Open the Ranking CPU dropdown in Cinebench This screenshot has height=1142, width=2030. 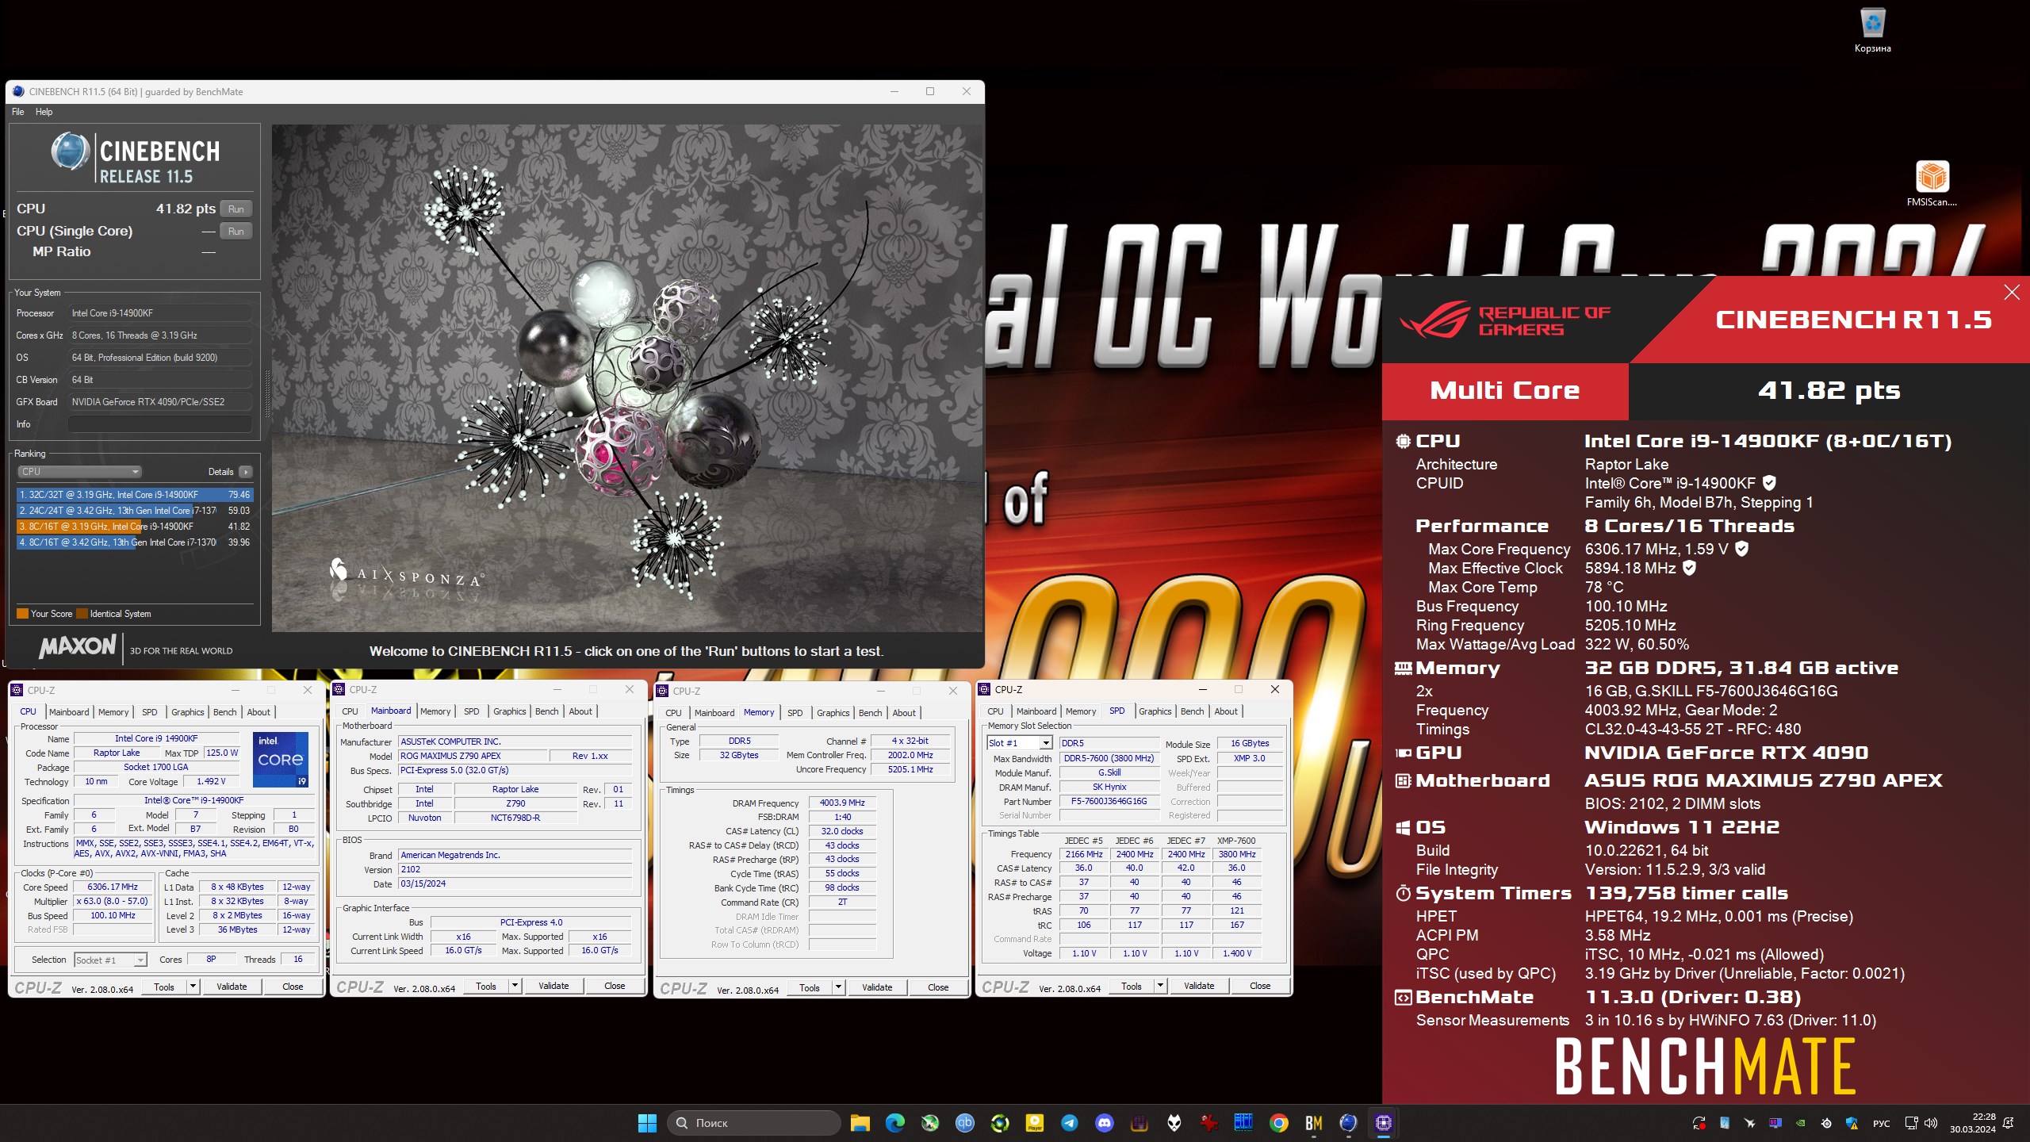[x=79, y=471]
